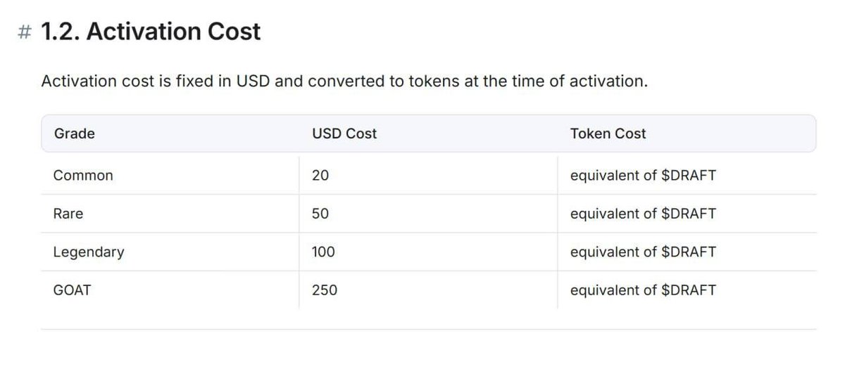This screenshot has width=845, height=369.
Task: Click the Token Cost cell in Rare row
Action: click(x=643, y=214)
